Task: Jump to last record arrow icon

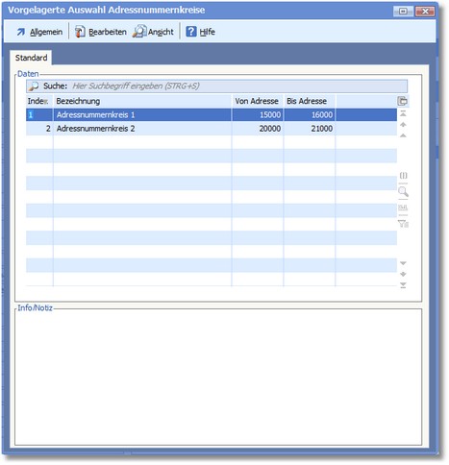Action: click(403, 285)
